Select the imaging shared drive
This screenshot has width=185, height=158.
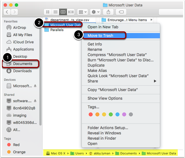point(20,115)
